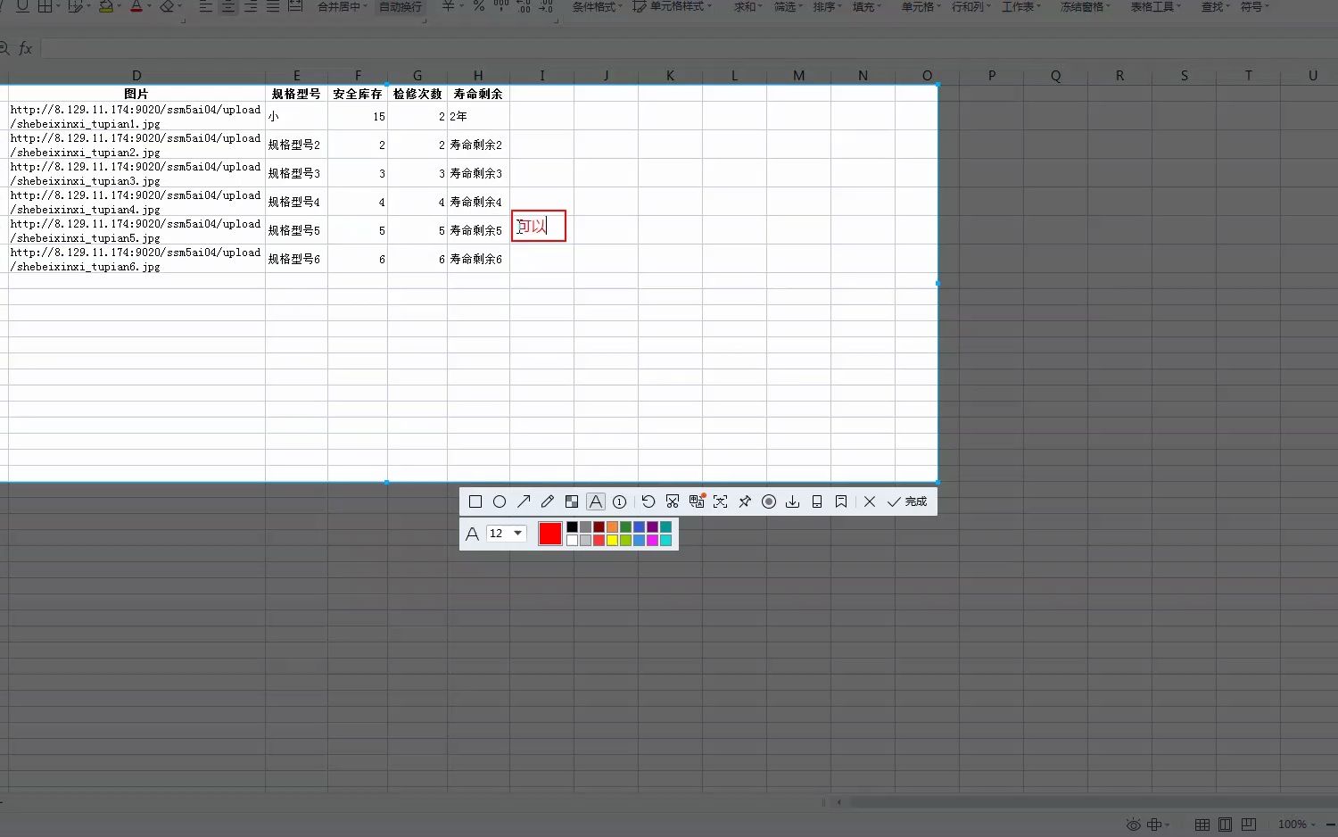Click the eraser clear-format icon

point(167,5)
